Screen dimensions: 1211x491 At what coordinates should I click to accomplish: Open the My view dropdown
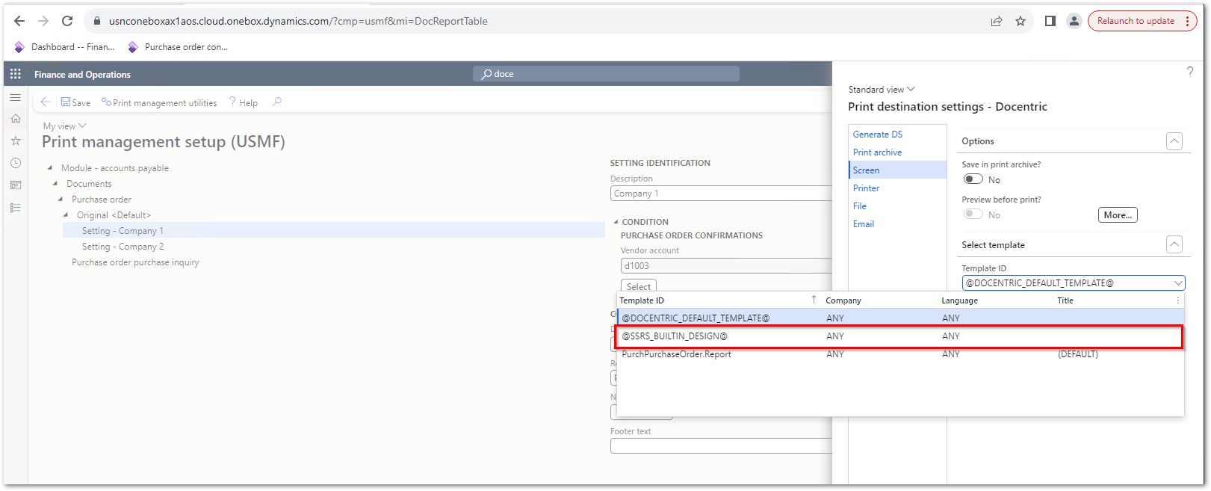click(65, 126)
